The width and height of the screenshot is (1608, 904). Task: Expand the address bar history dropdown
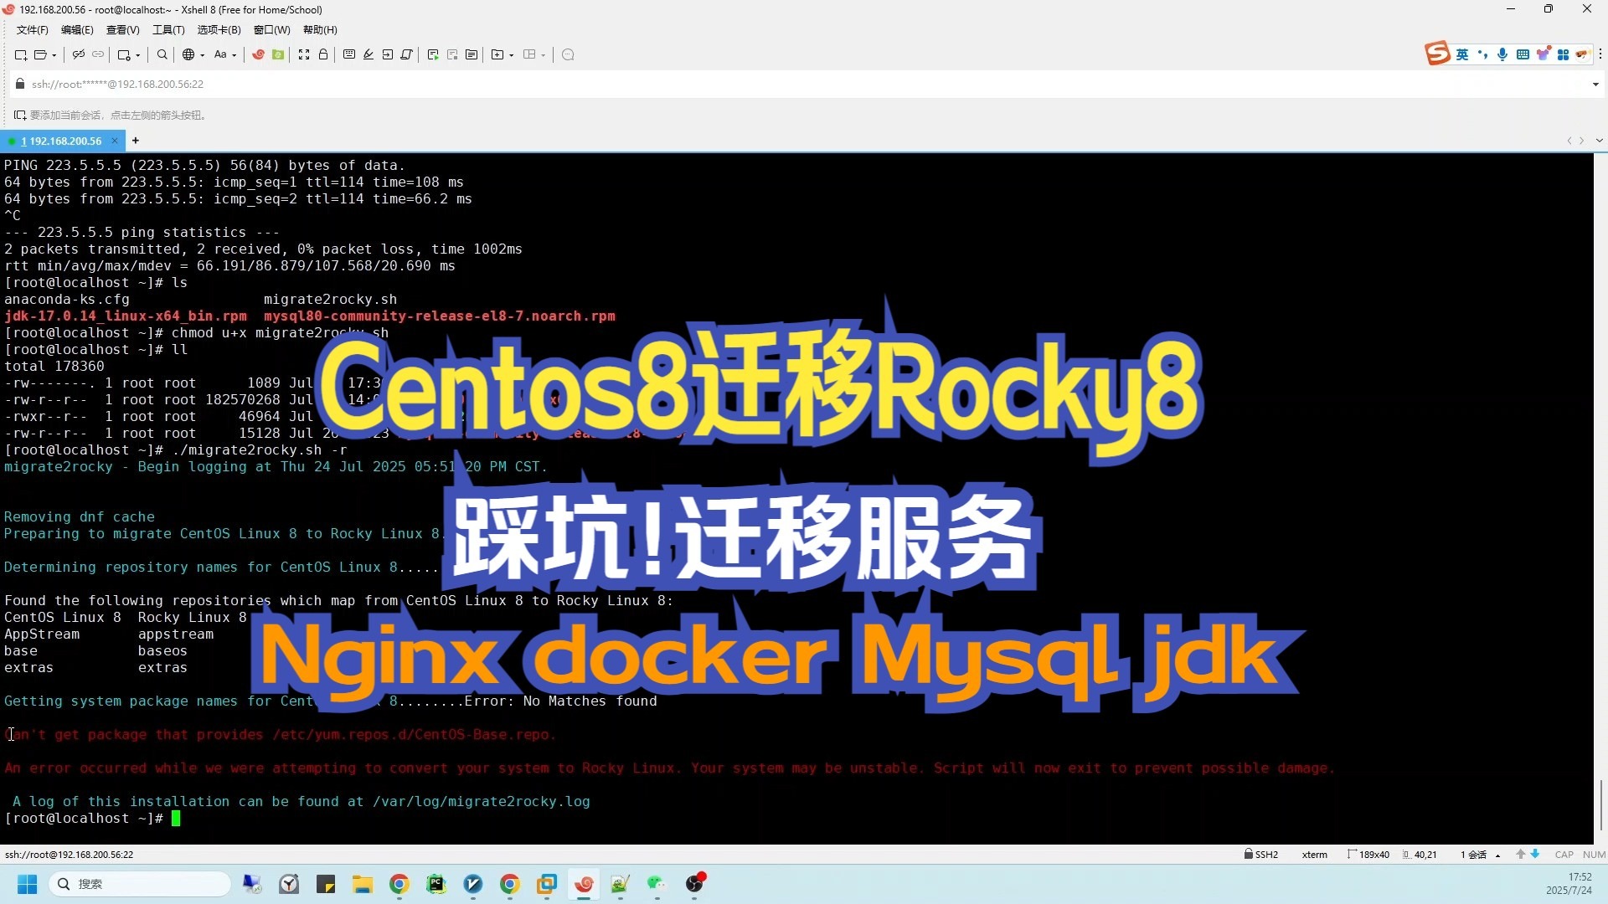click(1595, 85)
